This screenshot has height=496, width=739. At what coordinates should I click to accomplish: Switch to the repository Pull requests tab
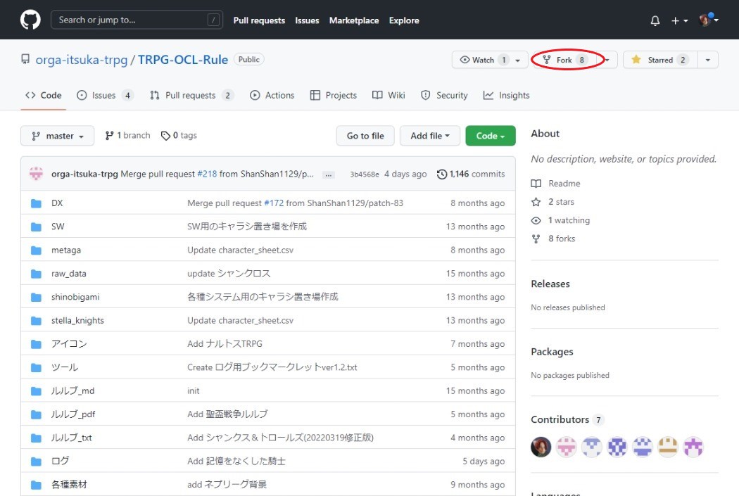(x=191, y=95)
